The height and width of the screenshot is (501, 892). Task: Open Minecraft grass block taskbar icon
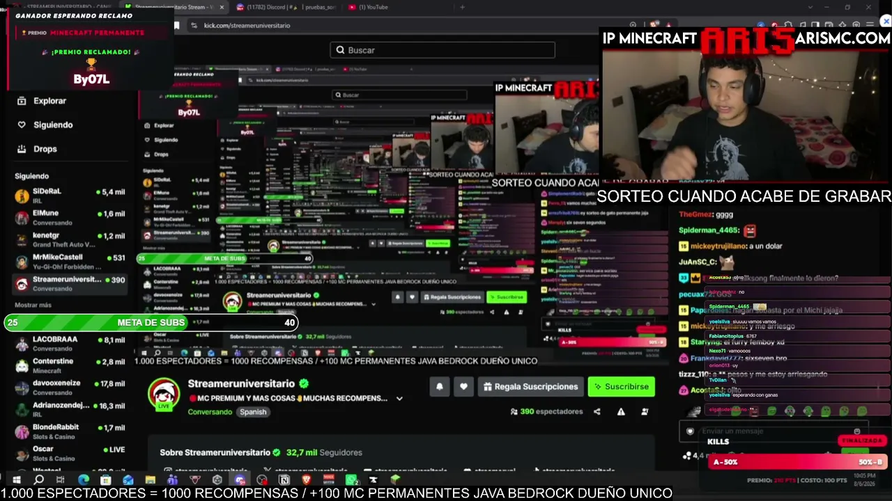395,479
